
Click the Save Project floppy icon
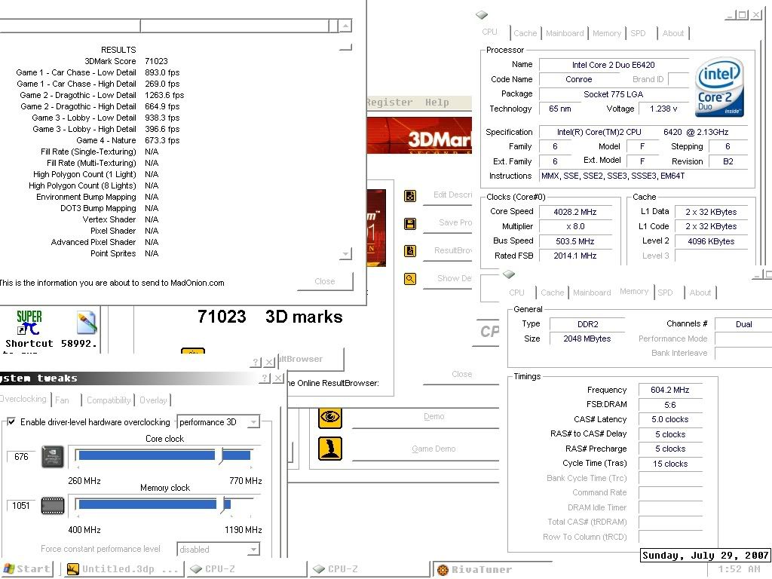[x=409, y=224]
